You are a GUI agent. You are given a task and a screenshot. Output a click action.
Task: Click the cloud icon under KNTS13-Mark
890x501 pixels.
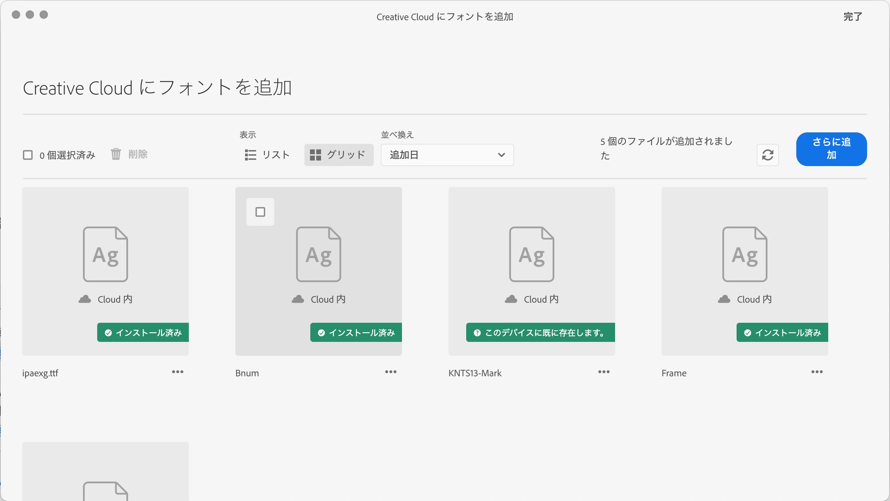(x=511, y=299)
